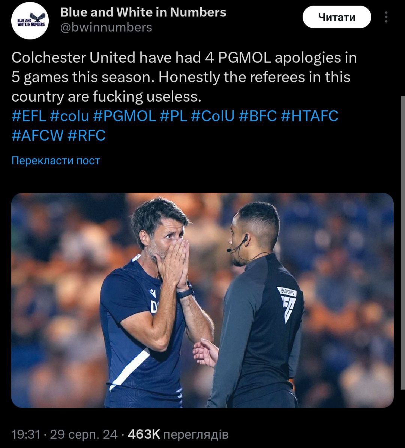The width and height of the screenshot is (405, 448).
Task: Click the post date 29 серп. 24
Action: point(84,434)
